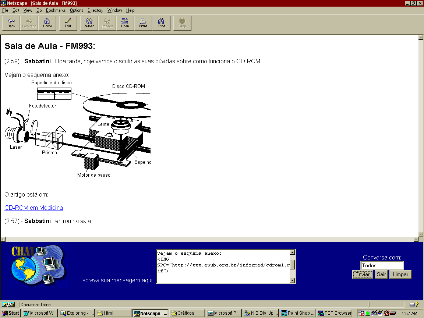The height and width of the screenshot is (318, 424).
Task: Open the Bookmarks menu
Action: [x=56, y=10]
